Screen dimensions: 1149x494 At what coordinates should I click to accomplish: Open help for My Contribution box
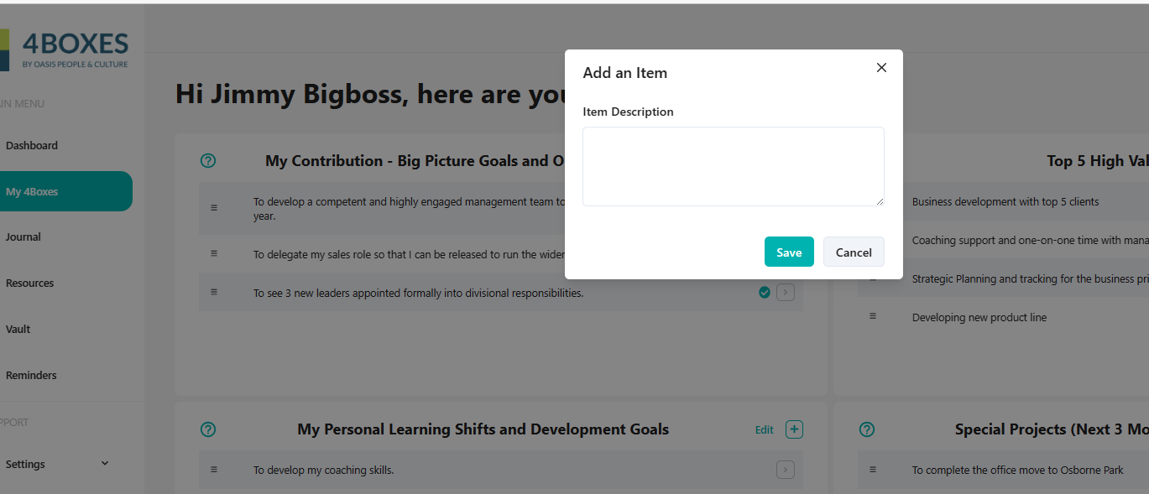pos(208,161)
